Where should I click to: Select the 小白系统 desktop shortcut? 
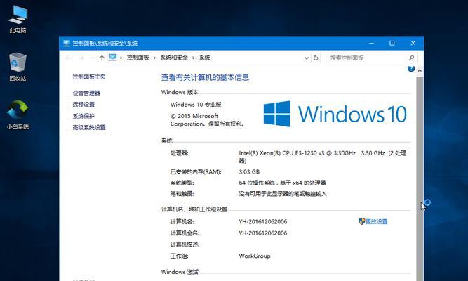(x=18, y=115)
